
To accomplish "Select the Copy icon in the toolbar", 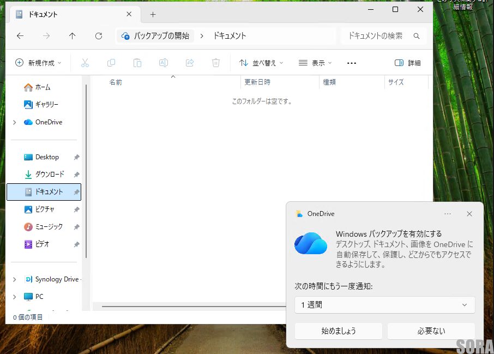I will 111,62.
